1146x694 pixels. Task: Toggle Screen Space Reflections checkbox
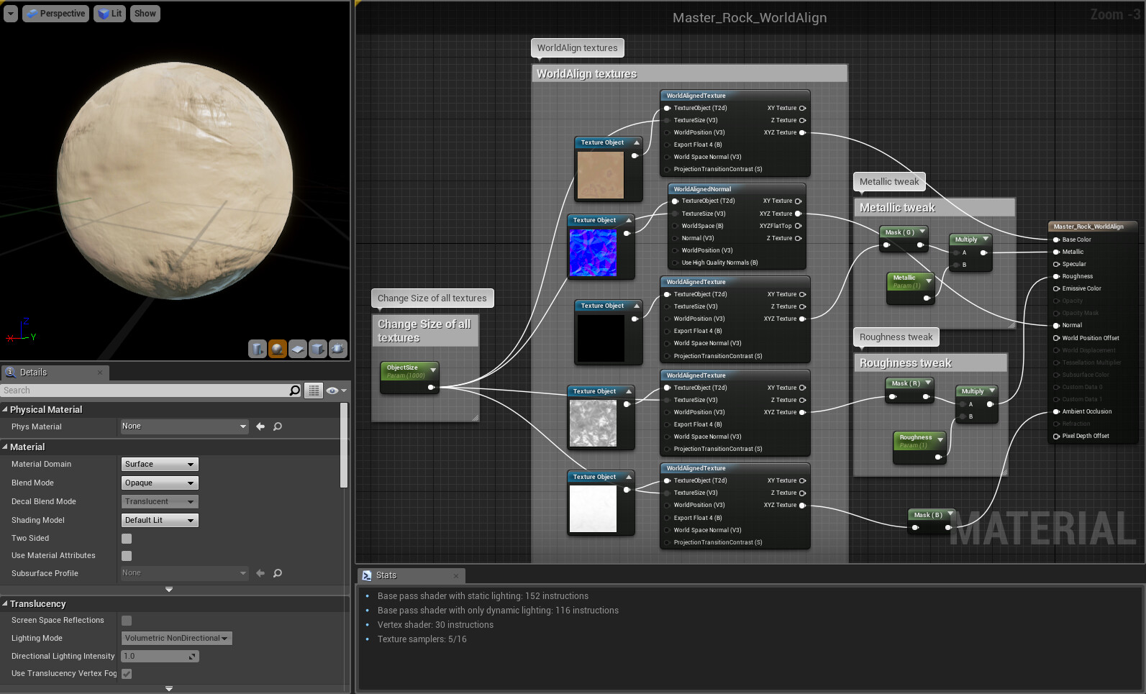point(127,621)
